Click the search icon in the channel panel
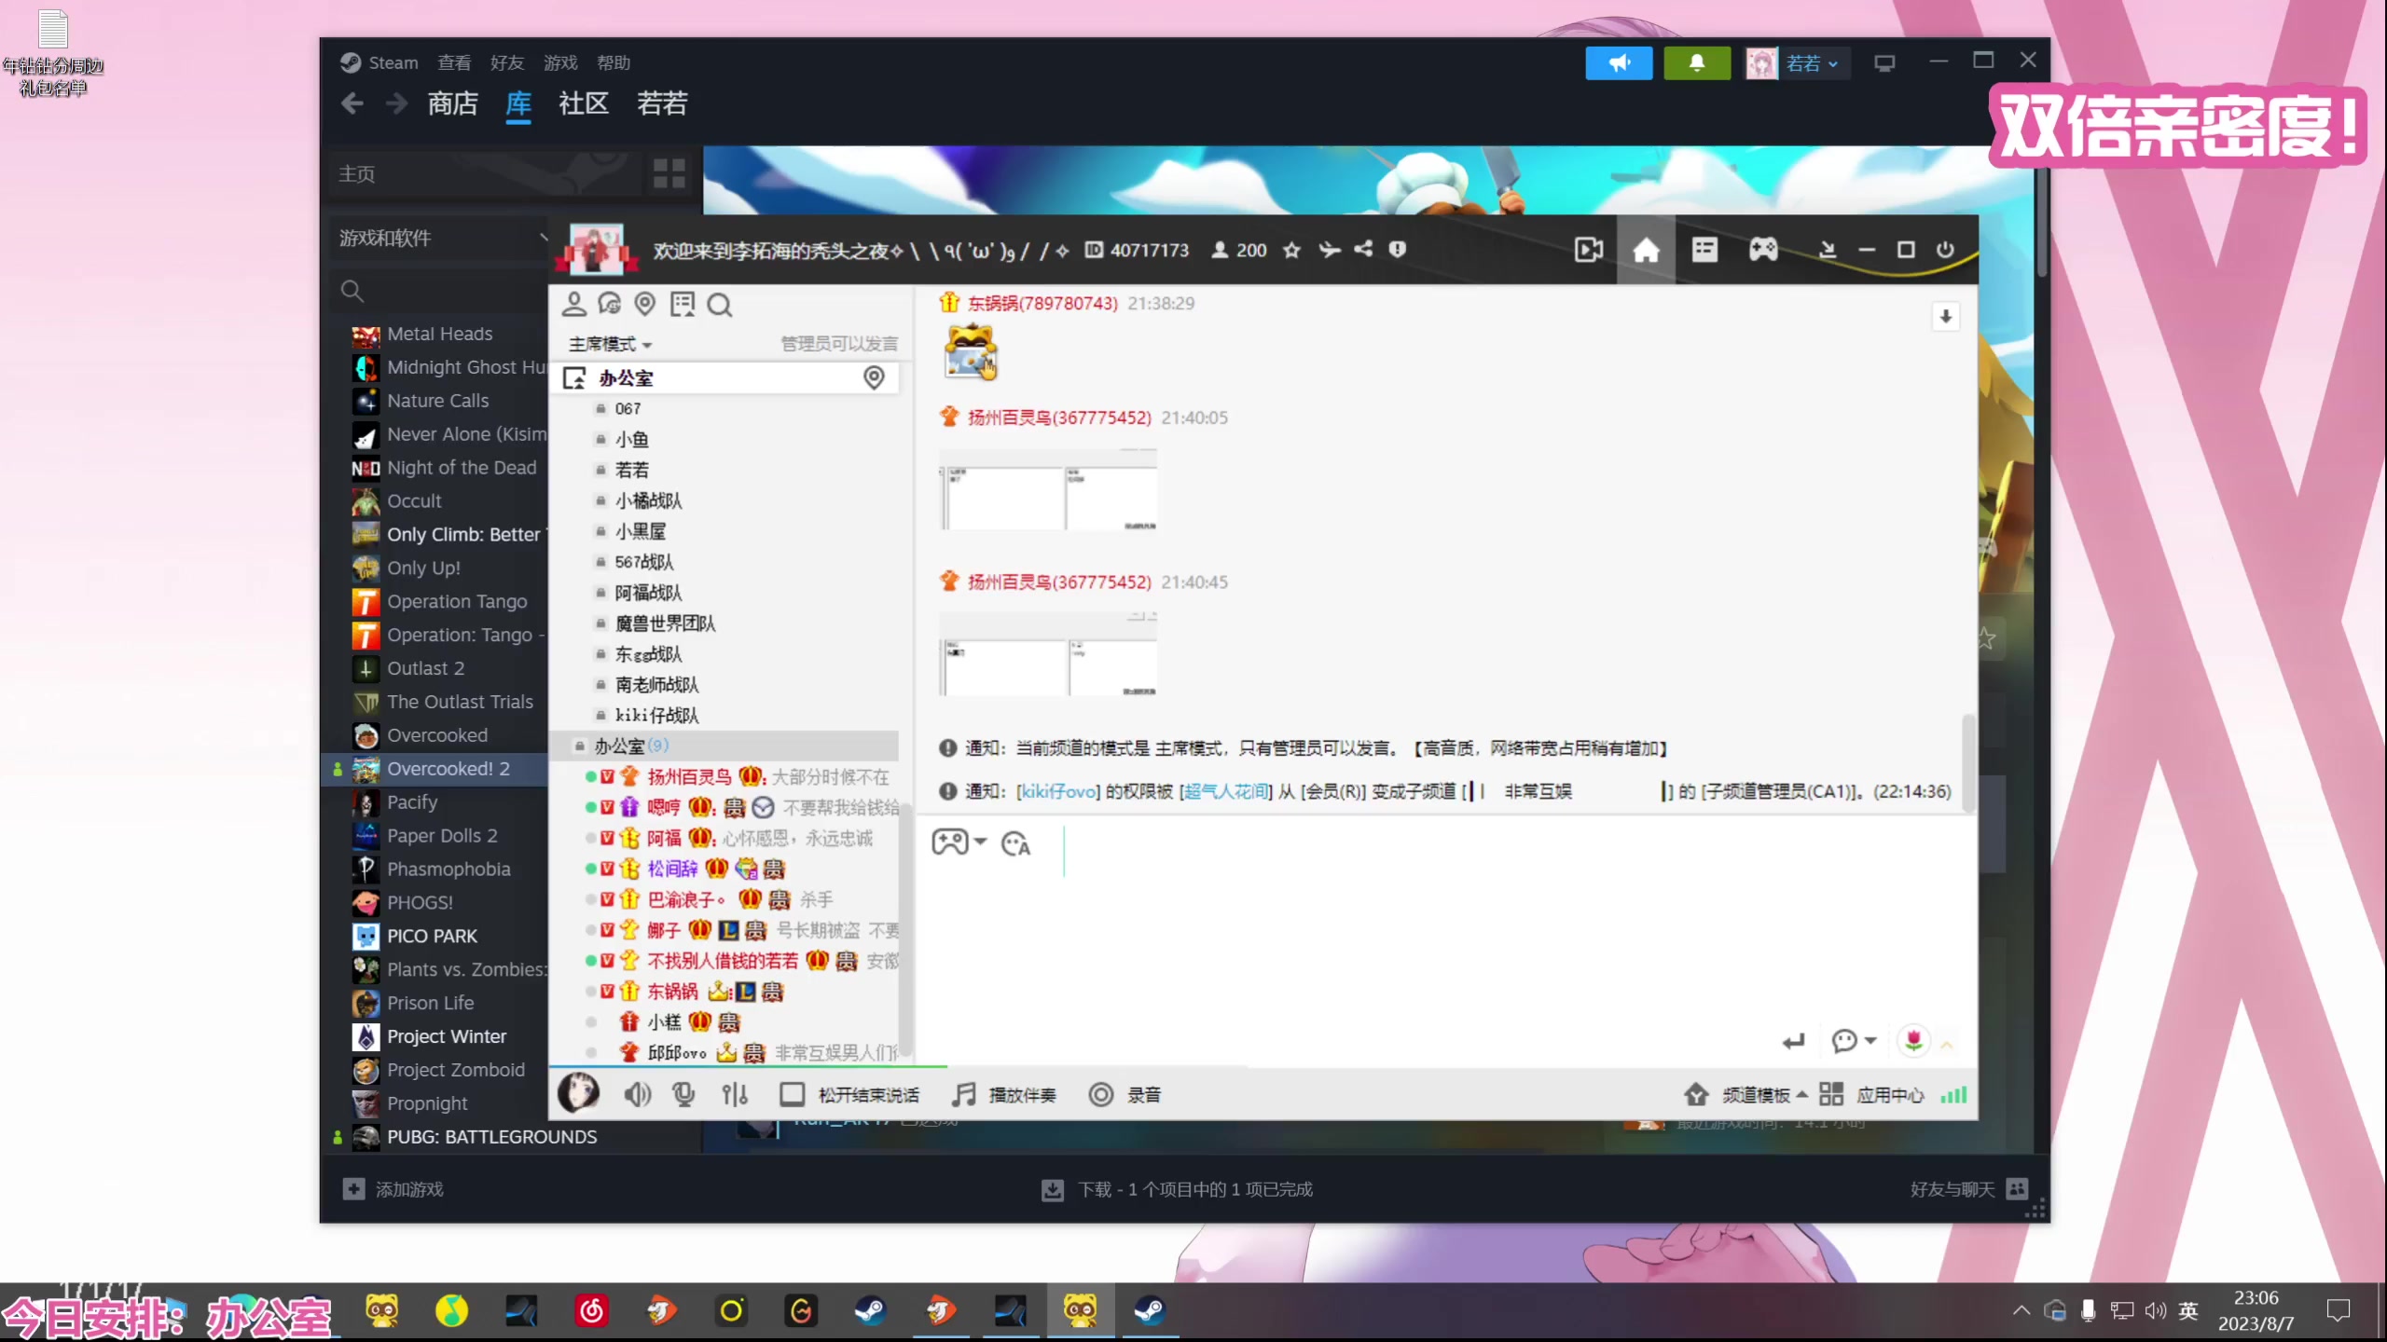Screen dimensions: 2387x1342 720,305
